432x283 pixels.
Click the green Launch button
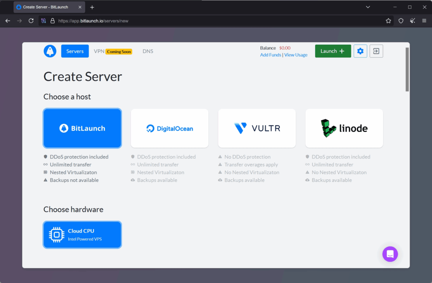click(x=333, y=51)
